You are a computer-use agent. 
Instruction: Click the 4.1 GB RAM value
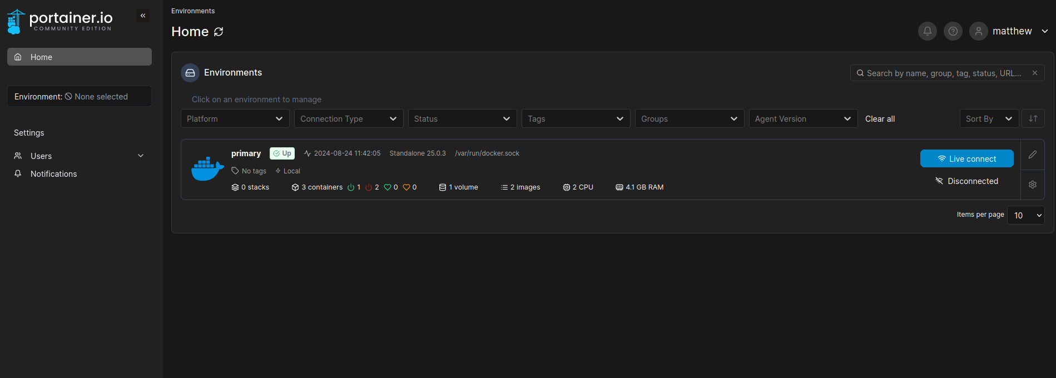tap(644, 187)
